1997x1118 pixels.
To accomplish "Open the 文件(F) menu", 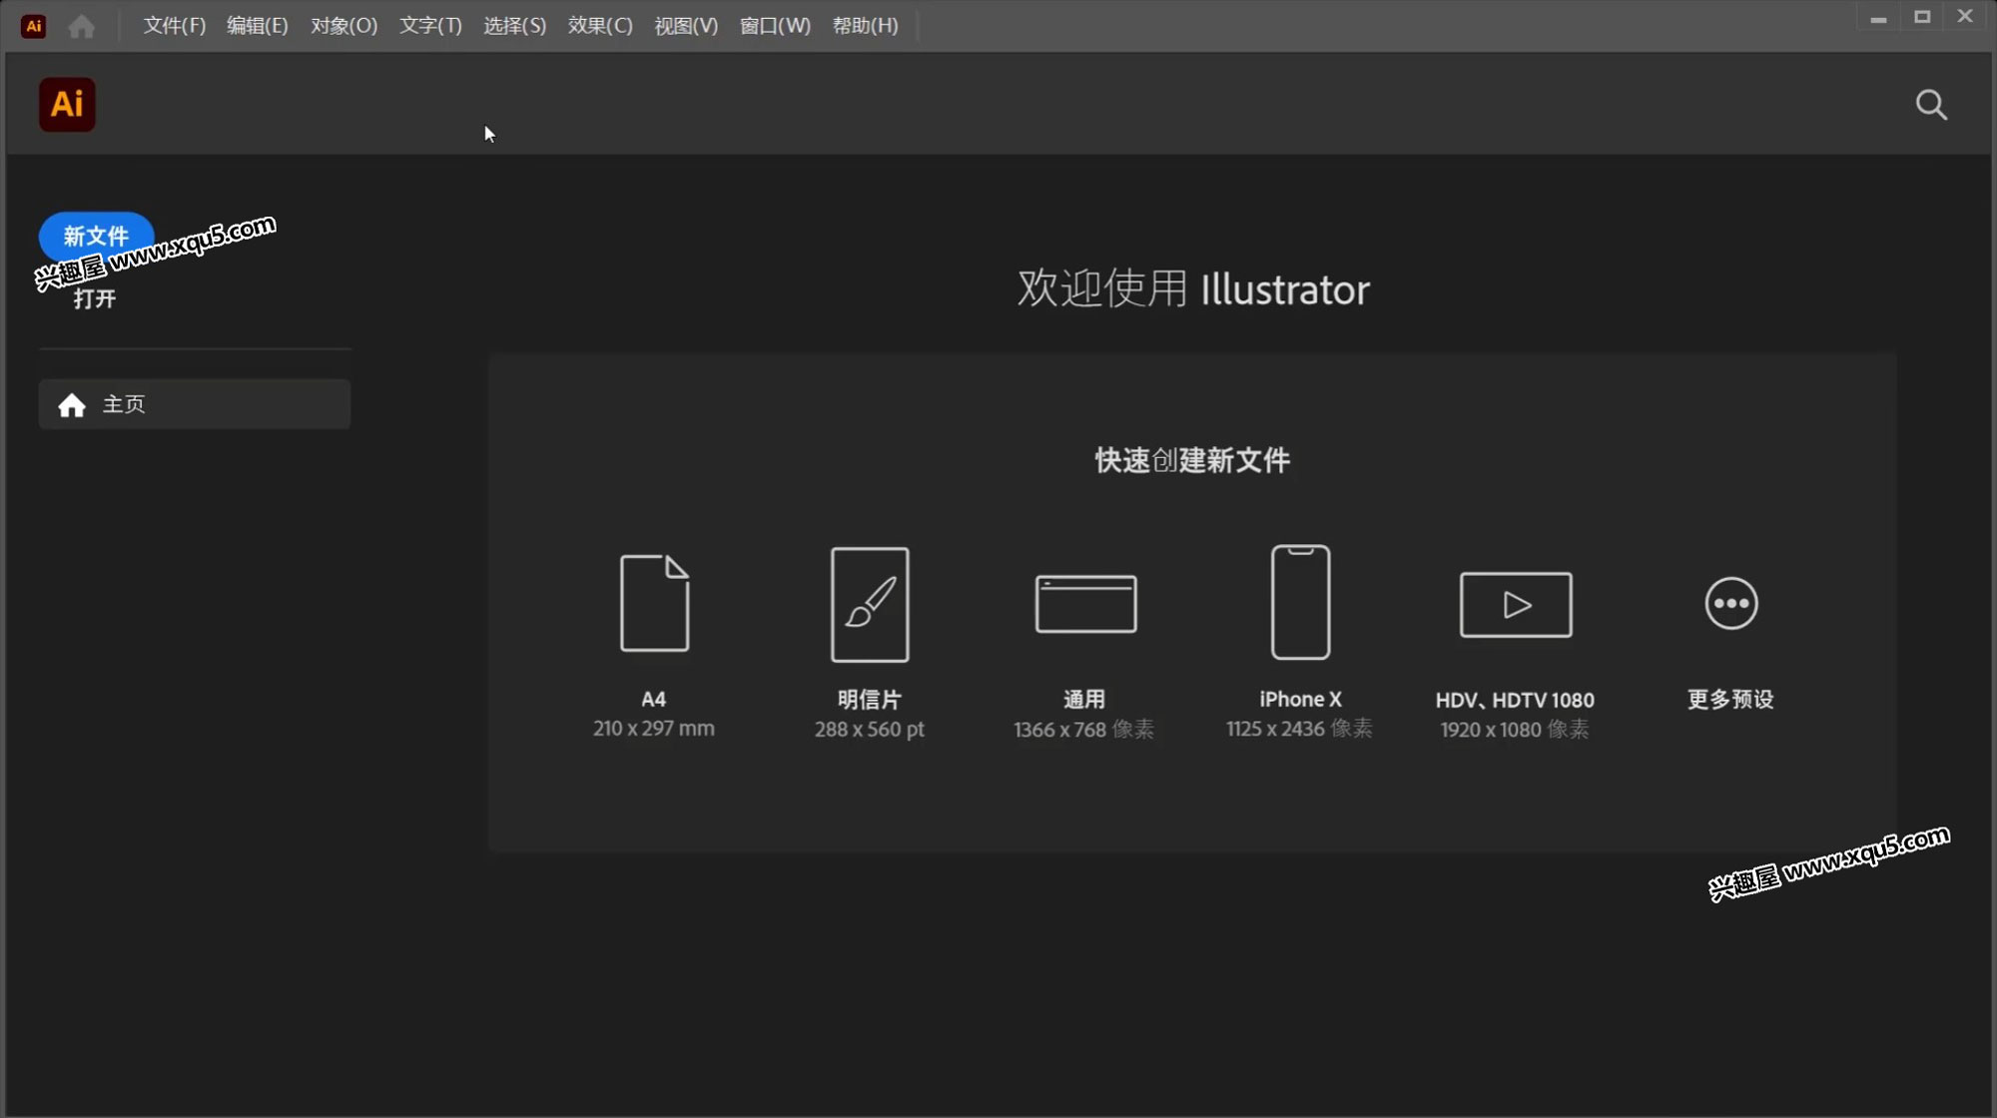I will click(174, 26).
